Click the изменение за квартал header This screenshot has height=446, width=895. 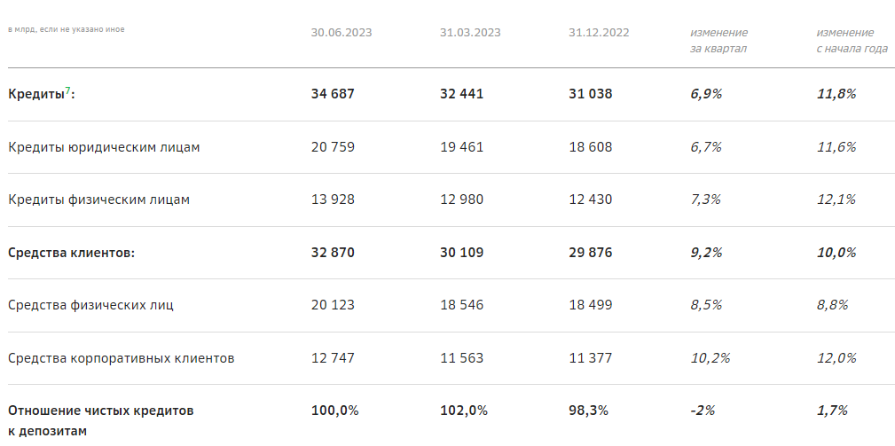pyautogui.click(x=718, y=41)
